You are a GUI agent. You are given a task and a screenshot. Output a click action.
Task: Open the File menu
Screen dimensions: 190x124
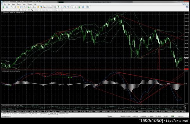[5, 4]
